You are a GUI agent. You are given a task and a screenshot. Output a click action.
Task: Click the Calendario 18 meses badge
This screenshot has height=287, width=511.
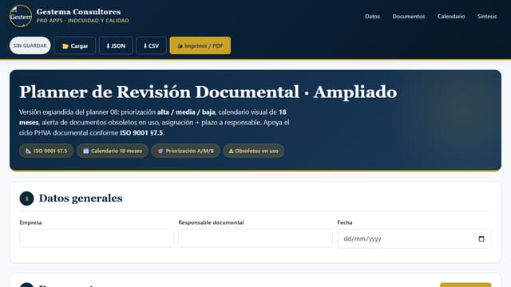pos(113,151)
